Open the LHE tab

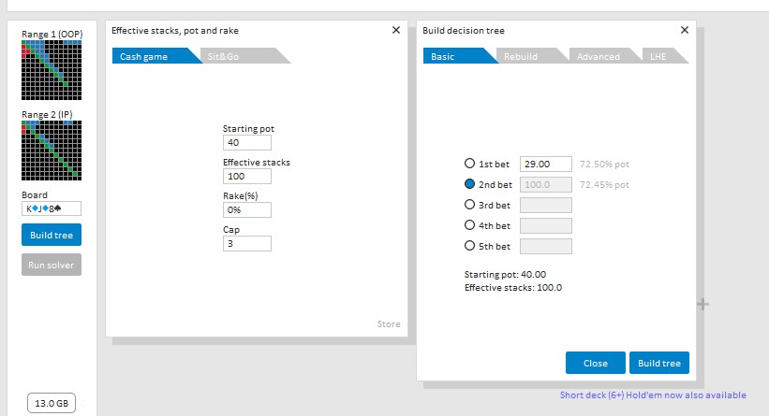point(659,56)
